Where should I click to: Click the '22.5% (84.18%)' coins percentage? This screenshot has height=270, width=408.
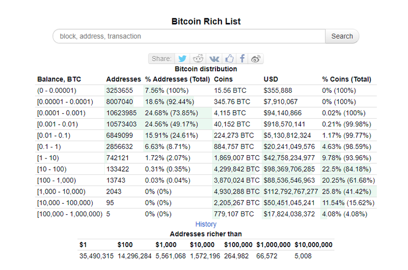coord(347,169)
